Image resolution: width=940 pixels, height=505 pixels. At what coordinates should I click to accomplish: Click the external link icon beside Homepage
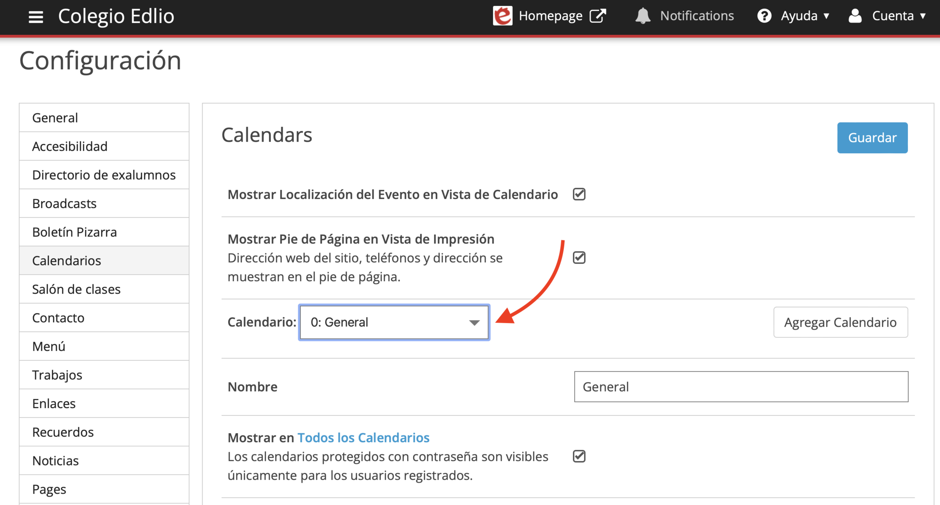(x=598, y=16)
